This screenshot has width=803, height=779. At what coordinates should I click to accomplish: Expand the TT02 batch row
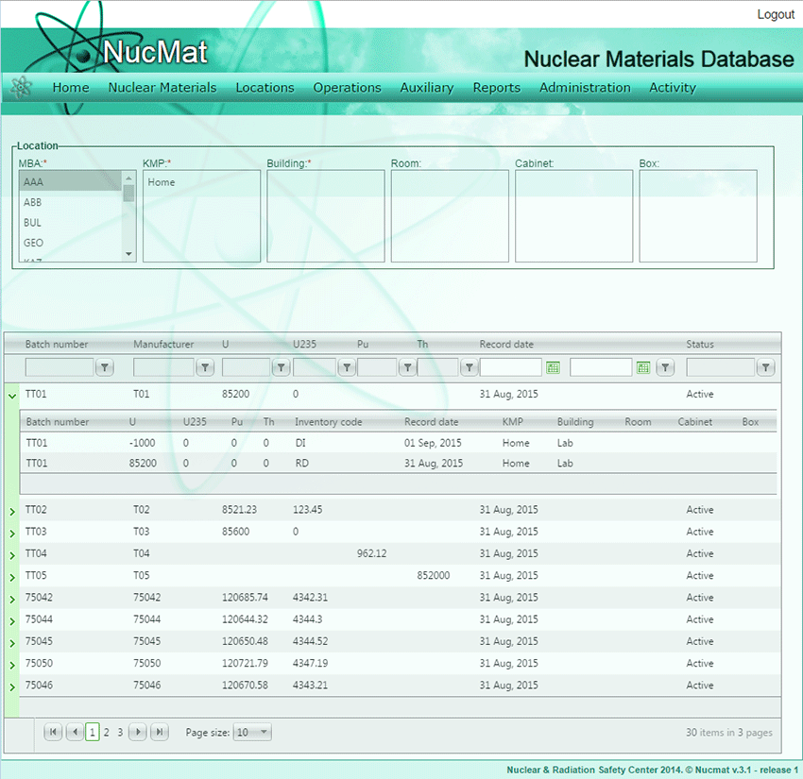[12, 511]
